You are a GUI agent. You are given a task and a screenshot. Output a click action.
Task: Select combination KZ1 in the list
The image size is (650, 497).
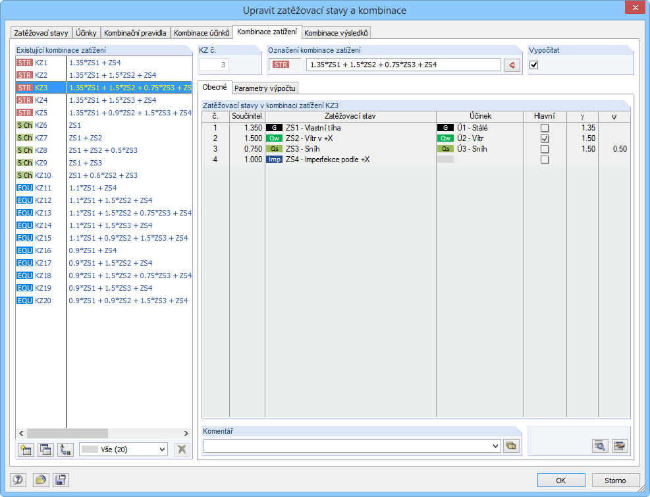[x=103, y=63]
